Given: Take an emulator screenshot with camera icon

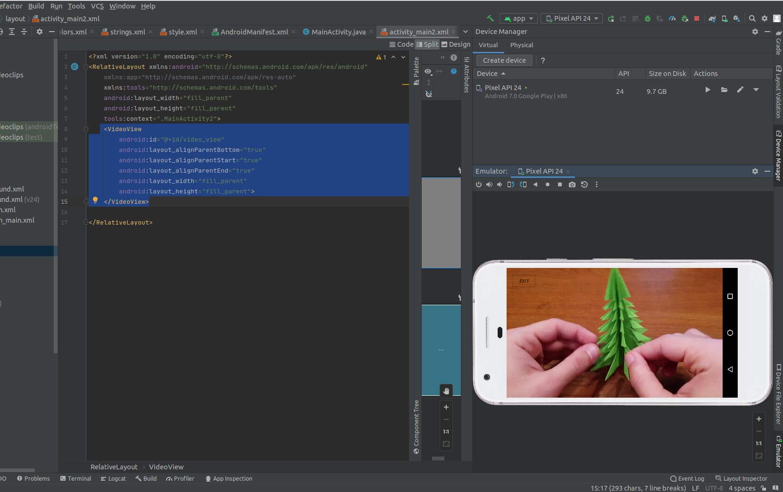Looking at the screenshot, I should (x=572, y=184).
